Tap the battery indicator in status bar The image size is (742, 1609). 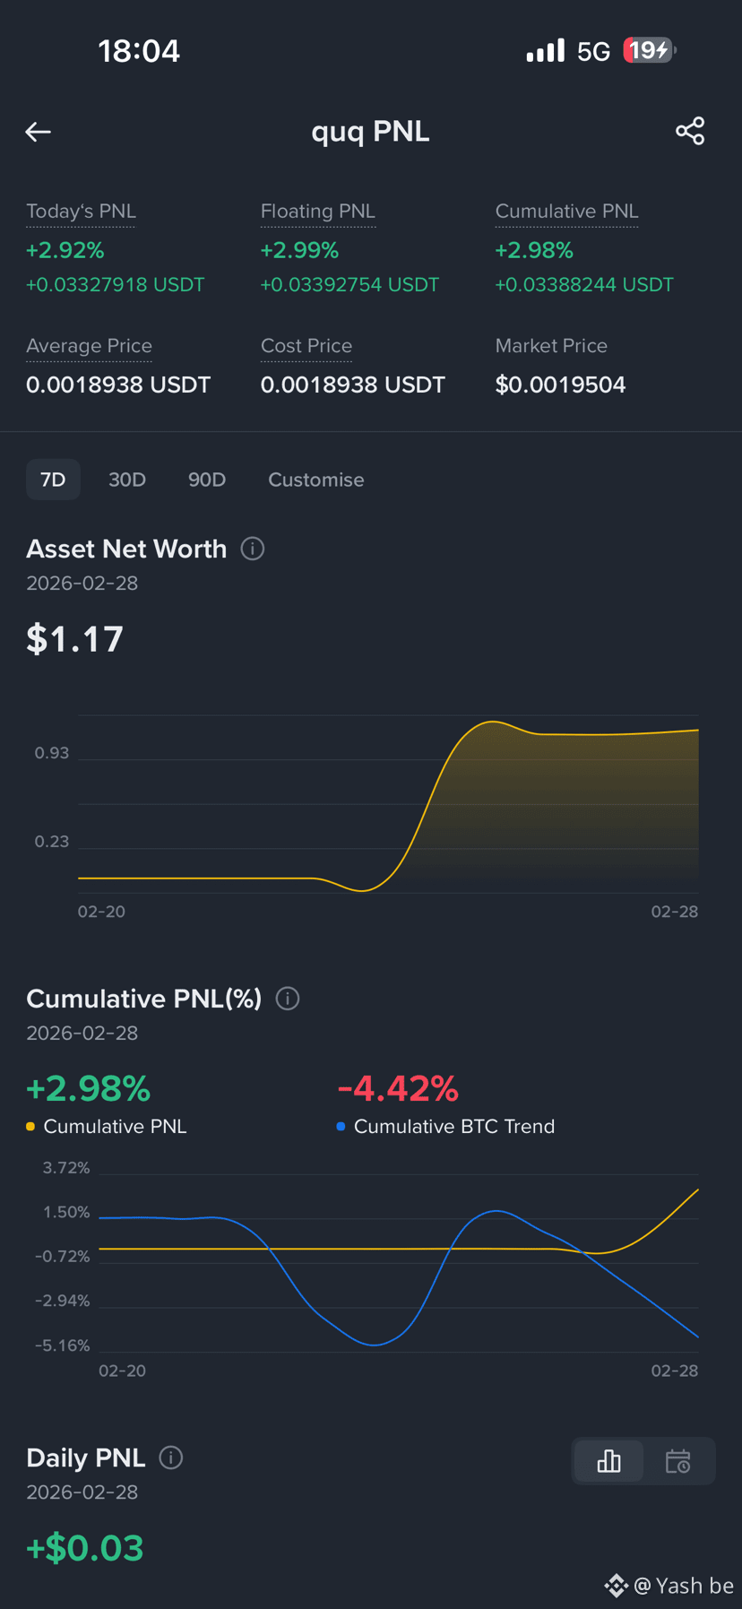point(650,50)
